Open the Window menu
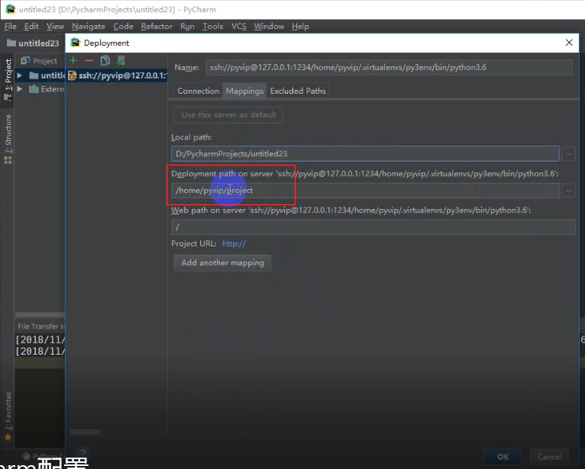Image resolution: width=585 pixels, height=469 pixels. (269, 26)
